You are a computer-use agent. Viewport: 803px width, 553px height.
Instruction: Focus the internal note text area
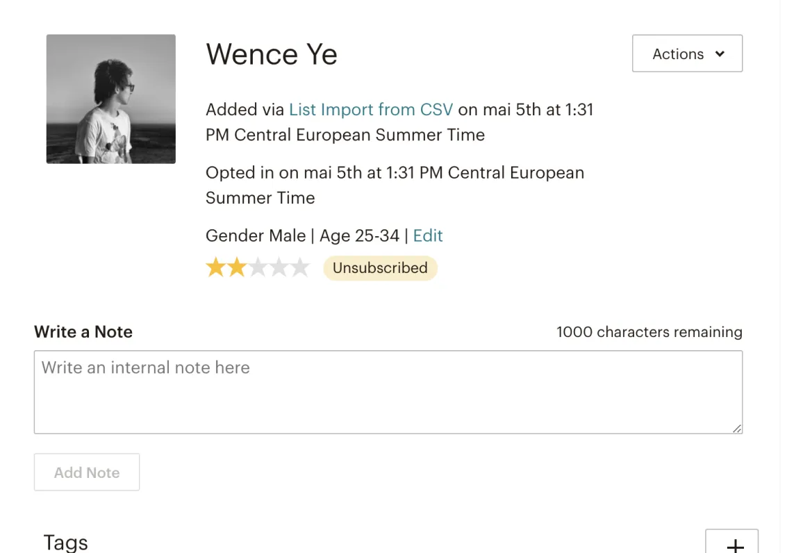point(388,393)
